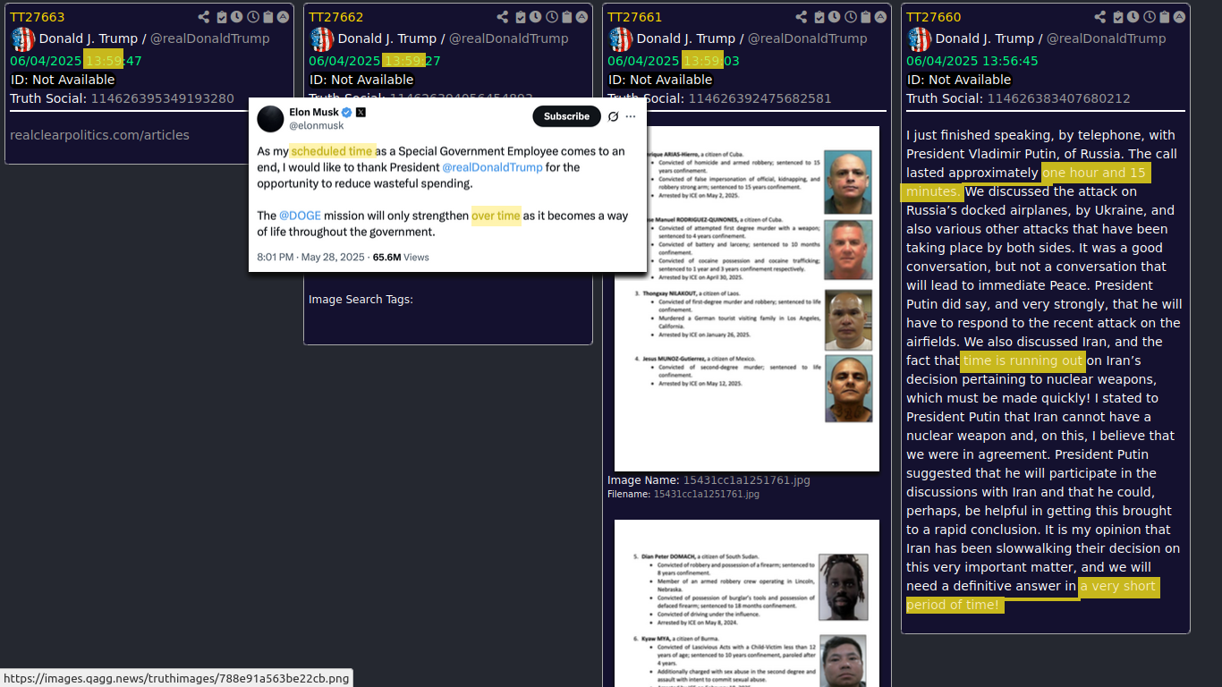Click Trump's avatar on post TT27663
The width and height of the screenshot is (1222, 687).
click(x=22, y=38)
